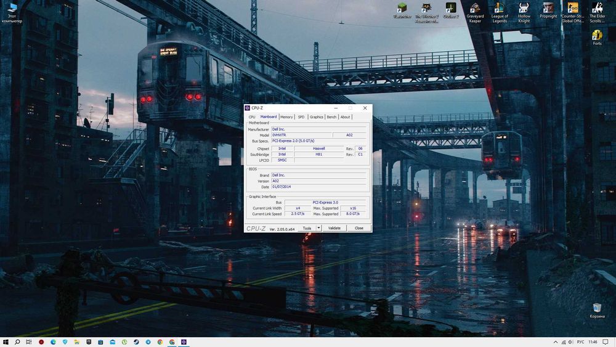Click the Close button in CPU-Z
The height and width of the screenshot is (347, 616).
[x=359, y=228]
